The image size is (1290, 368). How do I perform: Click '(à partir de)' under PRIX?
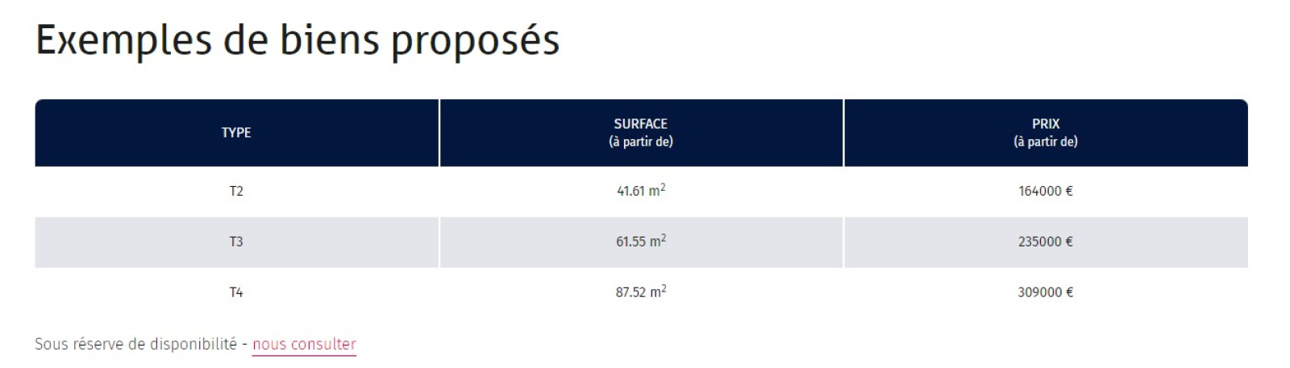point(1046,142)
